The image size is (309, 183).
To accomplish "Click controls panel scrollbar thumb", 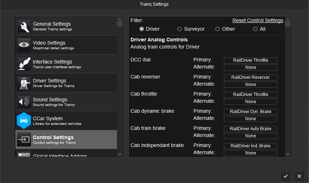I will pyautogui.click(x=288, y=24).
